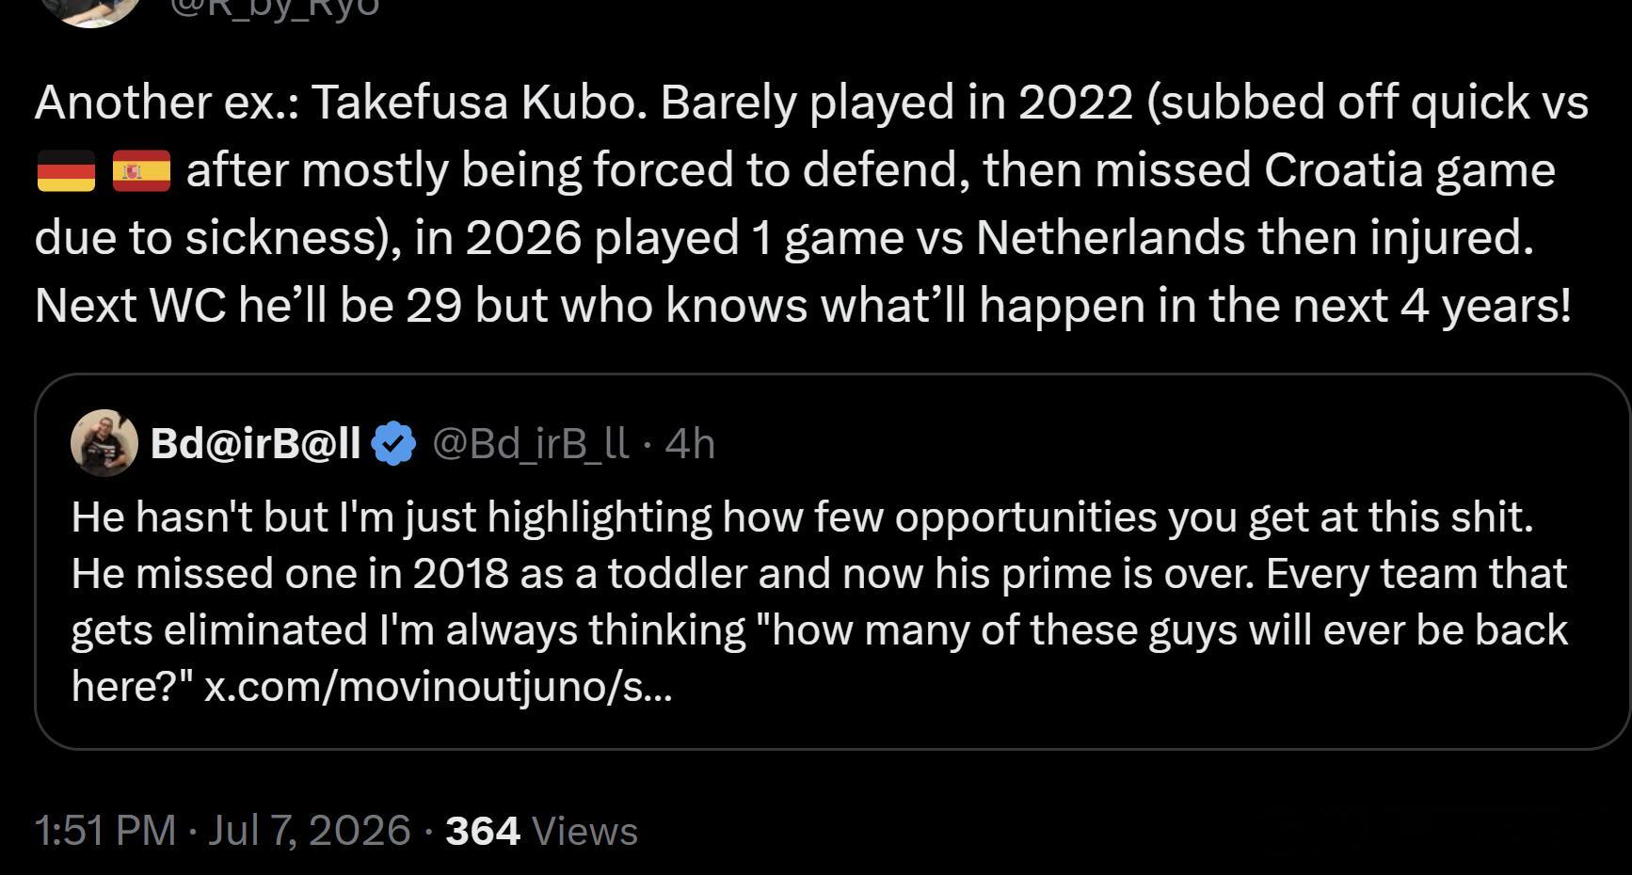Click the German flag emoji

(66, 171)
